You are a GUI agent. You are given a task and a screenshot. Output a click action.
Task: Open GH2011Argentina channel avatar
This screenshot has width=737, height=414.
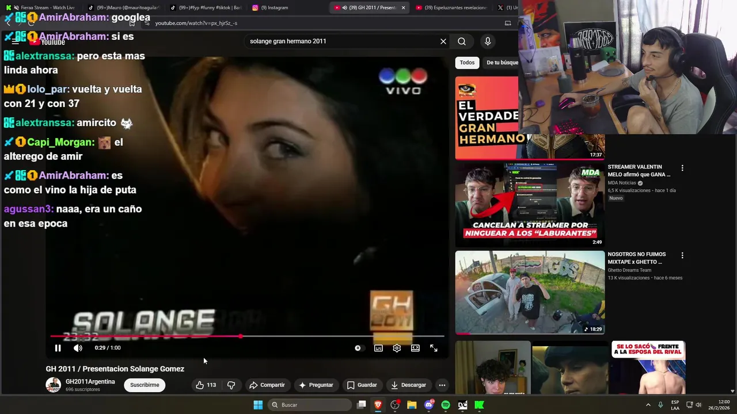pyautogui.click(x=54, y=385)
